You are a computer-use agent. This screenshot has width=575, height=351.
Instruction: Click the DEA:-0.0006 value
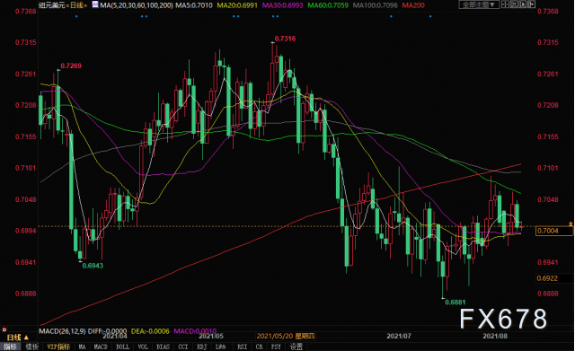tap(150, 331)
